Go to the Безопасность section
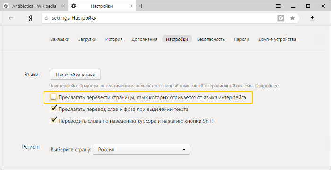The height and width of the screenshot is (170, 331). coord(211,39)
